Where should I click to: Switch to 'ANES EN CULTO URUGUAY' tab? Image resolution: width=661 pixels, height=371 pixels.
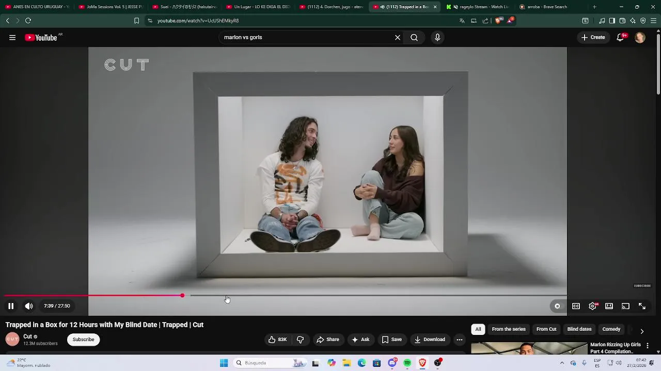click(x=37, y=7)
